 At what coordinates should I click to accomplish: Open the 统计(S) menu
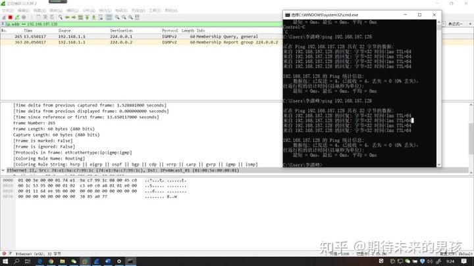105,11
